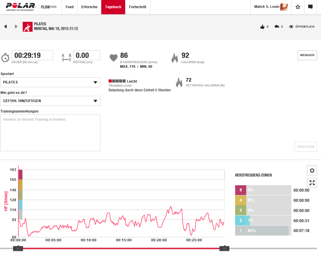
Task: Click the thumbs-up like icon
Action: tap(262, 27)
